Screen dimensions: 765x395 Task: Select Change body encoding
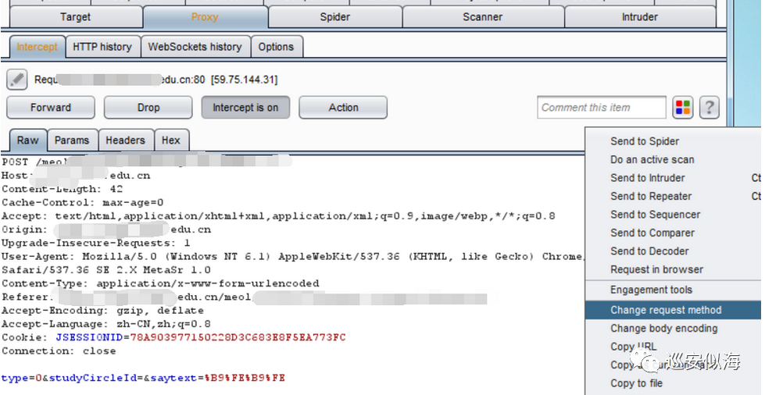pos(674,329)
